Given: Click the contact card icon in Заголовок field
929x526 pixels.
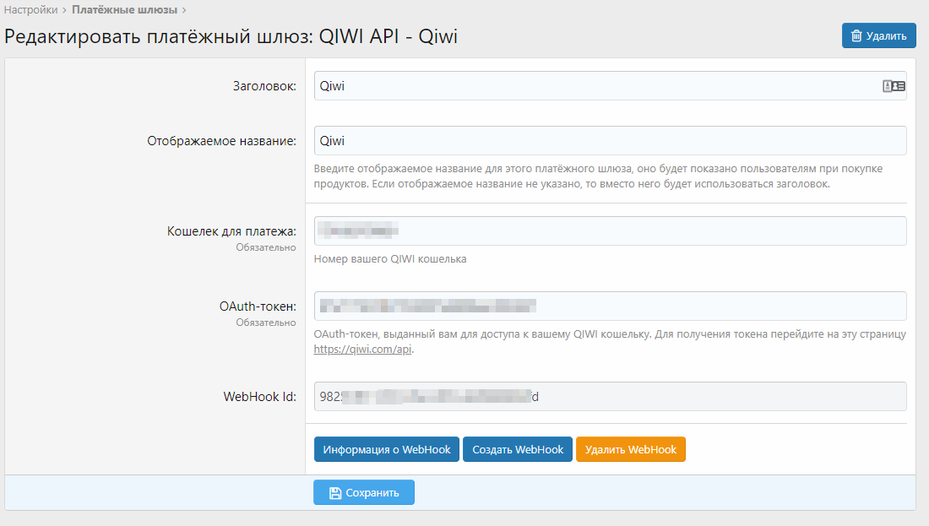Looking at the screenshot, I should pos(894,86).
